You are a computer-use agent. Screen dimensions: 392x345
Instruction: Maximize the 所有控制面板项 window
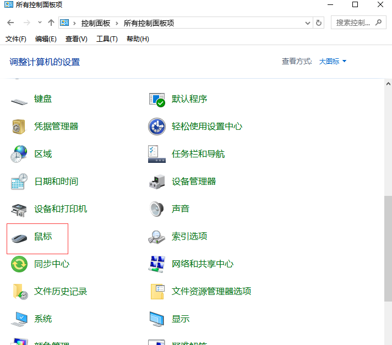(355, 4)
